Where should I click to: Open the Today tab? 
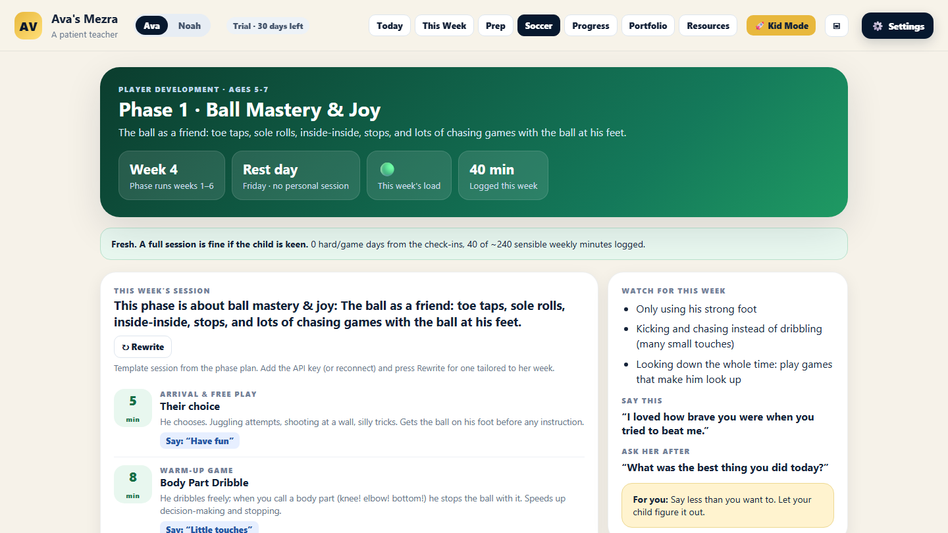click(390, 26)
